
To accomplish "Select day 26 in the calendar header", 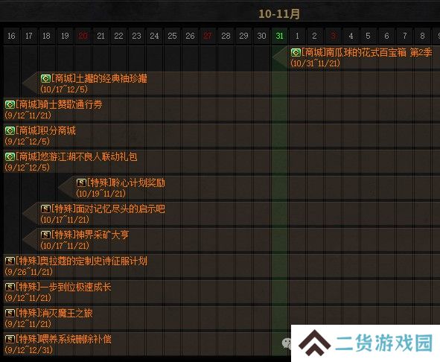I will 190,36.
